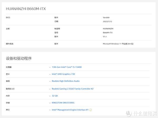The height and width of the screenshot is (118, 158).
Task: Open Realtek High Definition Audio link
Action: pos(66,81)
